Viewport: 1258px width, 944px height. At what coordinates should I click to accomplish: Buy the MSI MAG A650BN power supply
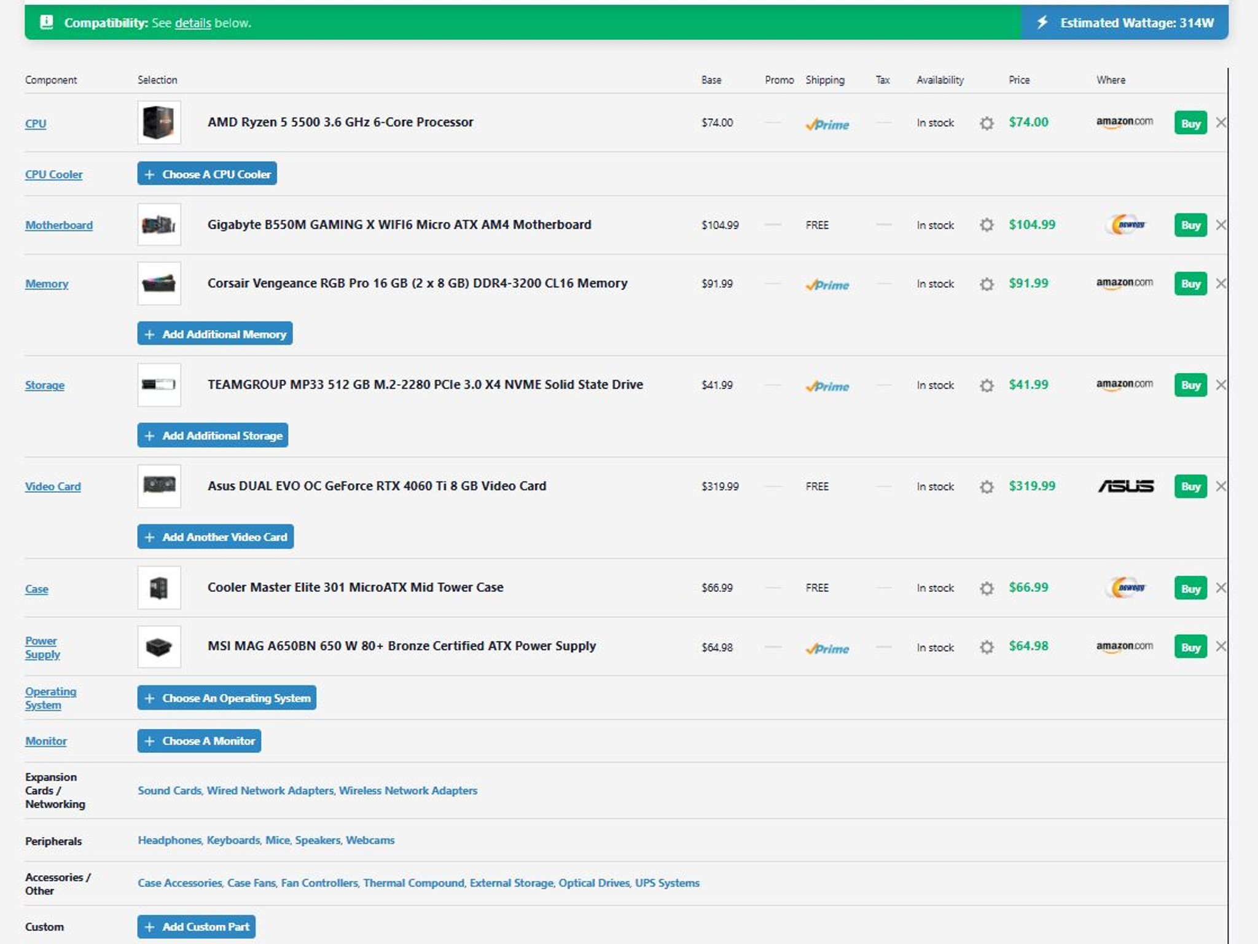(1190, 647)
